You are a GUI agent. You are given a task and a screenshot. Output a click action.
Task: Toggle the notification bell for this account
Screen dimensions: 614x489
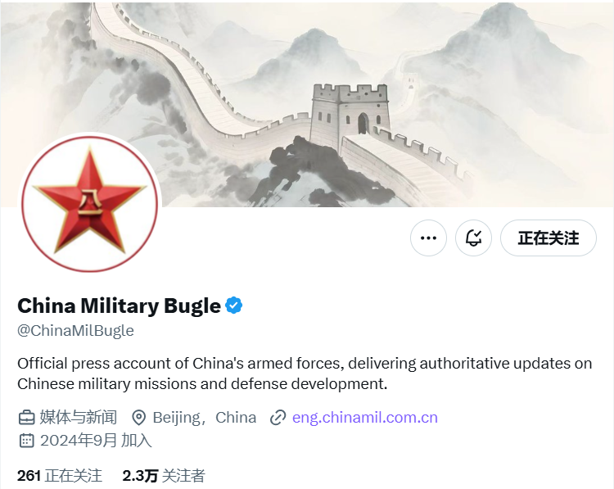tap(473, 238)
